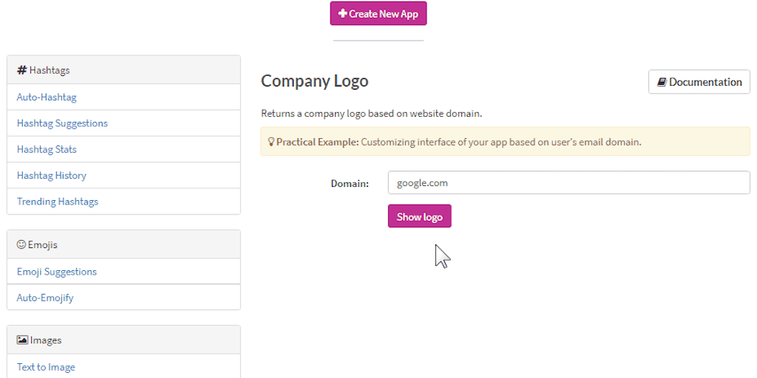Click the lightbulb icon in Practical Example
Screen dimensions: 757x378
(271, 142)
